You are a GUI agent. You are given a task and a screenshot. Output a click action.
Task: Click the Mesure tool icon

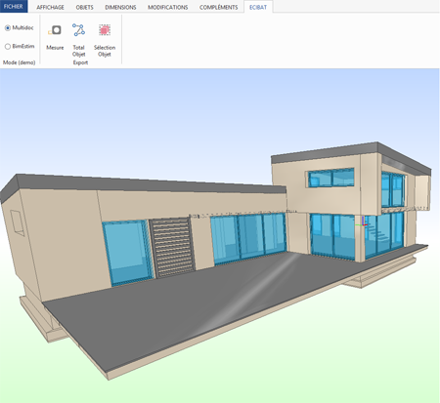pos(55,30)
